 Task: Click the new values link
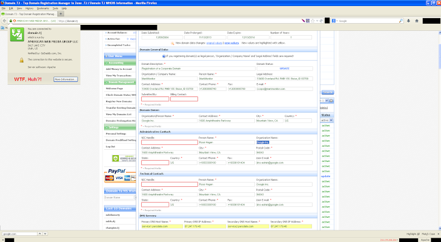pos(231,43)
